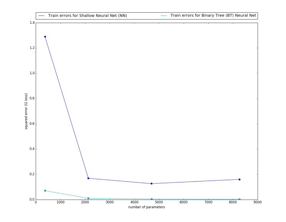This screenshot has height=222, width=286.
Task: Select the blue data point near 8300 parameters
Action: 240,179
